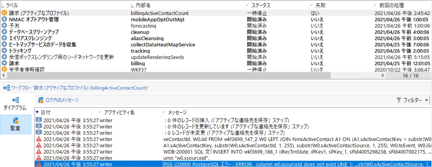The height and width of the screenshot is (167, 432).
Task: Click the play icon for トラッキング row
Action: (x=4, y=51)
